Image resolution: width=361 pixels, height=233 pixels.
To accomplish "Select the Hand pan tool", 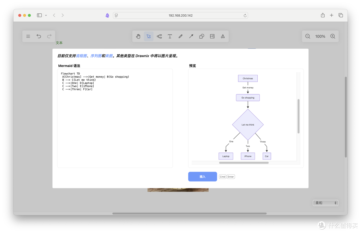I will (138, 36).
